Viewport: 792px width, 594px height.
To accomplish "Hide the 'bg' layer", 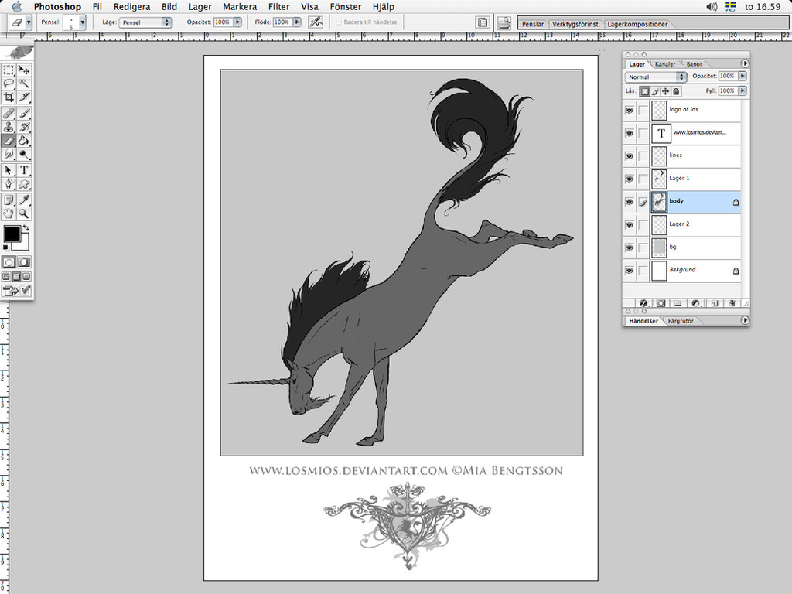I will pyautogui.click(x=630, y=247).
